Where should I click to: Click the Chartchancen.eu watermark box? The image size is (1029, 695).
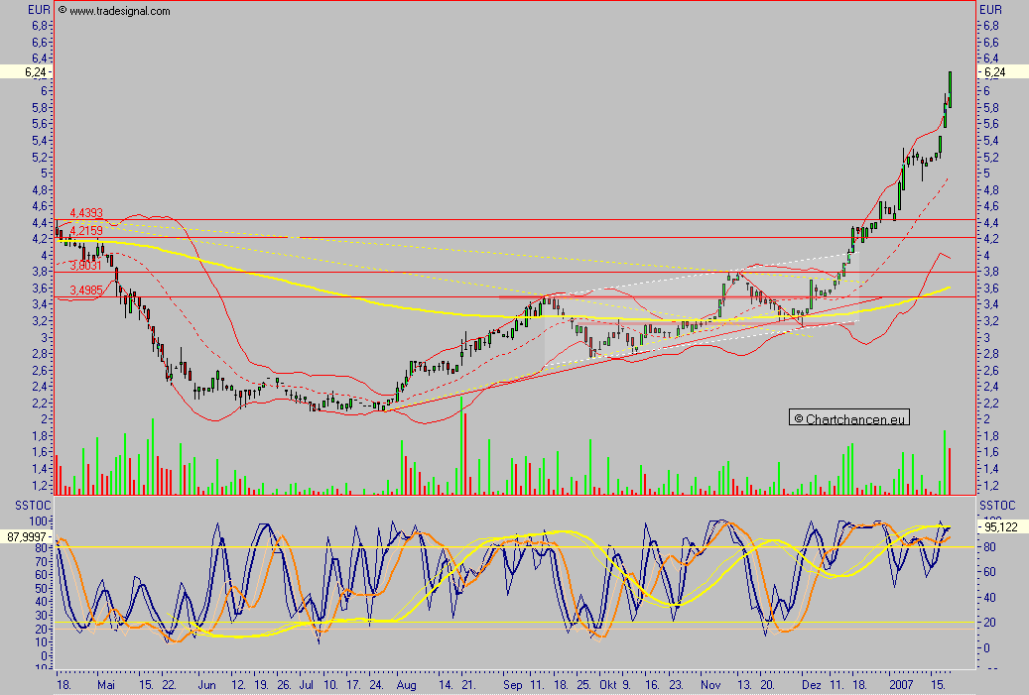(x=850, y=418)
